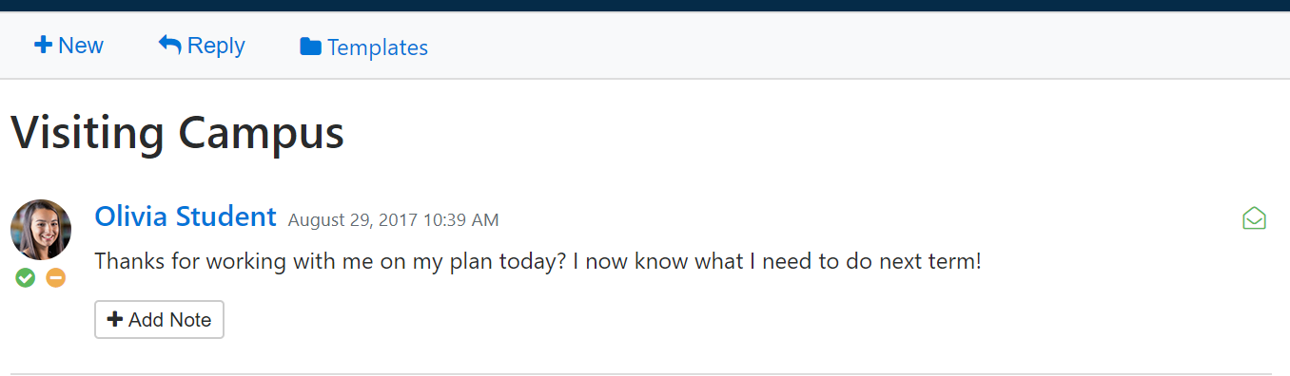The width and height of the screenshot is (1290, 376).
Task: Select the New text label in toolbar
Action: point(81,46)
